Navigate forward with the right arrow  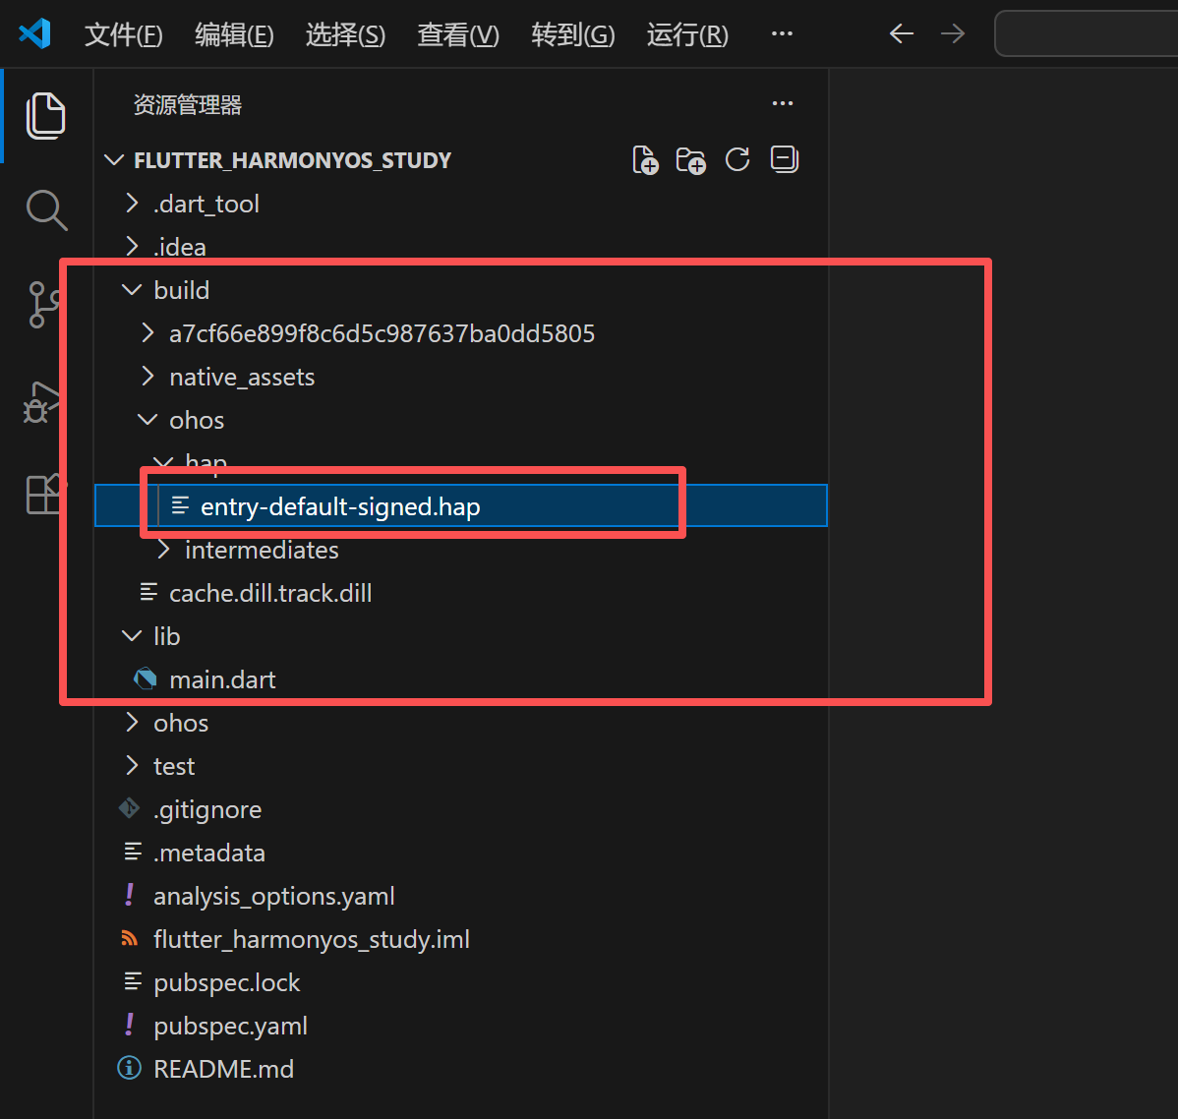click(953, 33)
